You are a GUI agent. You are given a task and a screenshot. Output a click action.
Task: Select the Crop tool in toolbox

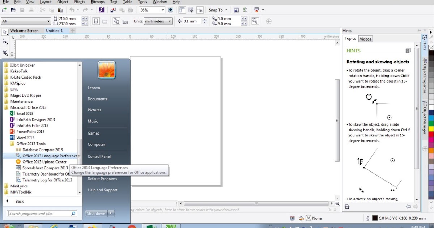(5, 52)
